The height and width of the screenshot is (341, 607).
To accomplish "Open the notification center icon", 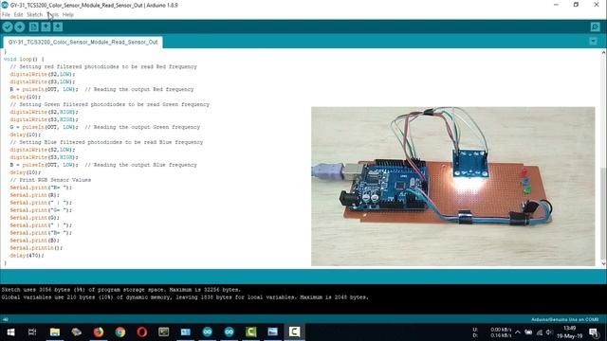I will (x=594, y=332).
